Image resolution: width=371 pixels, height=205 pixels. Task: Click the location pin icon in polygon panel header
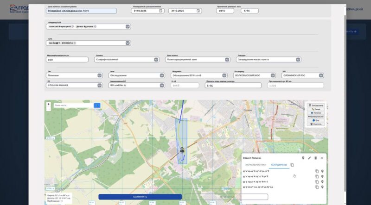303,158
